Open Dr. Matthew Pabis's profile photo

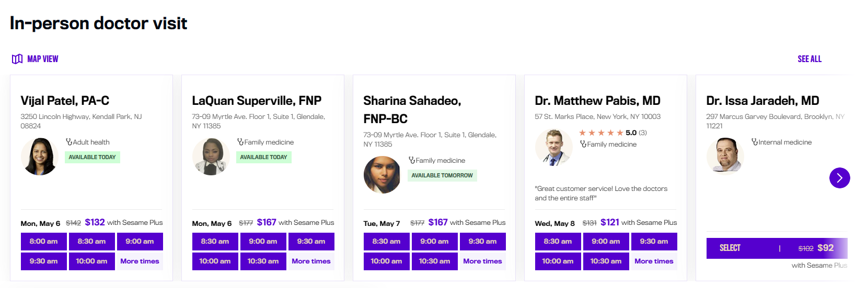[x=553, y=148]
